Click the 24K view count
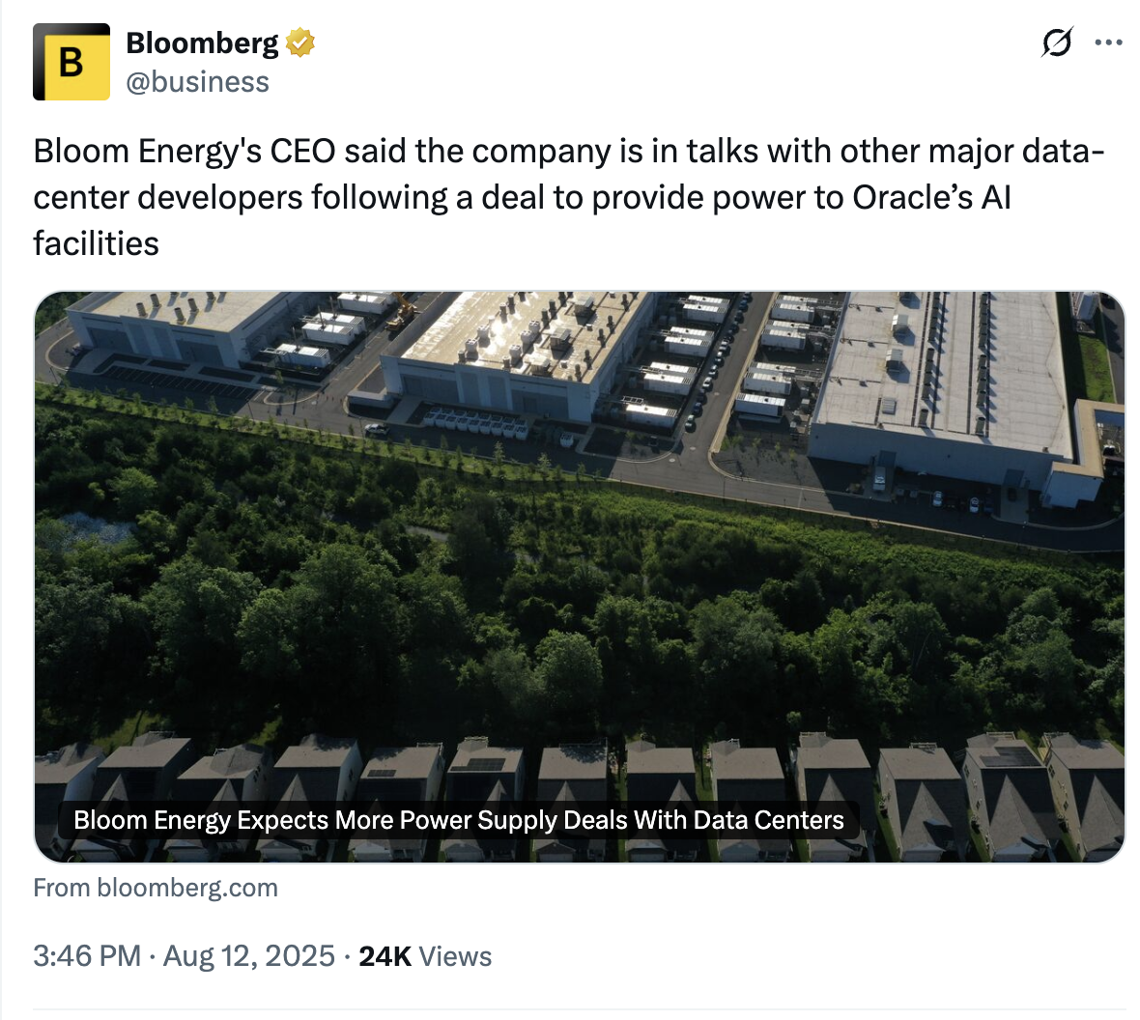 coord(385,956)
